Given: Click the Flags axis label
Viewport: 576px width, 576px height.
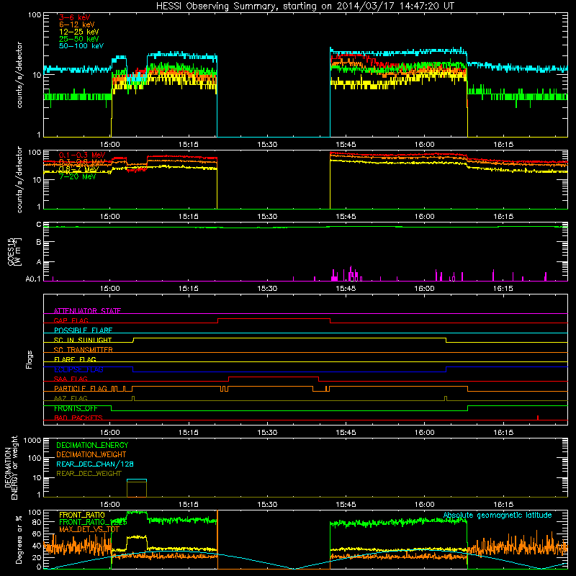Looking at the screenshot, I should [30, 359].
